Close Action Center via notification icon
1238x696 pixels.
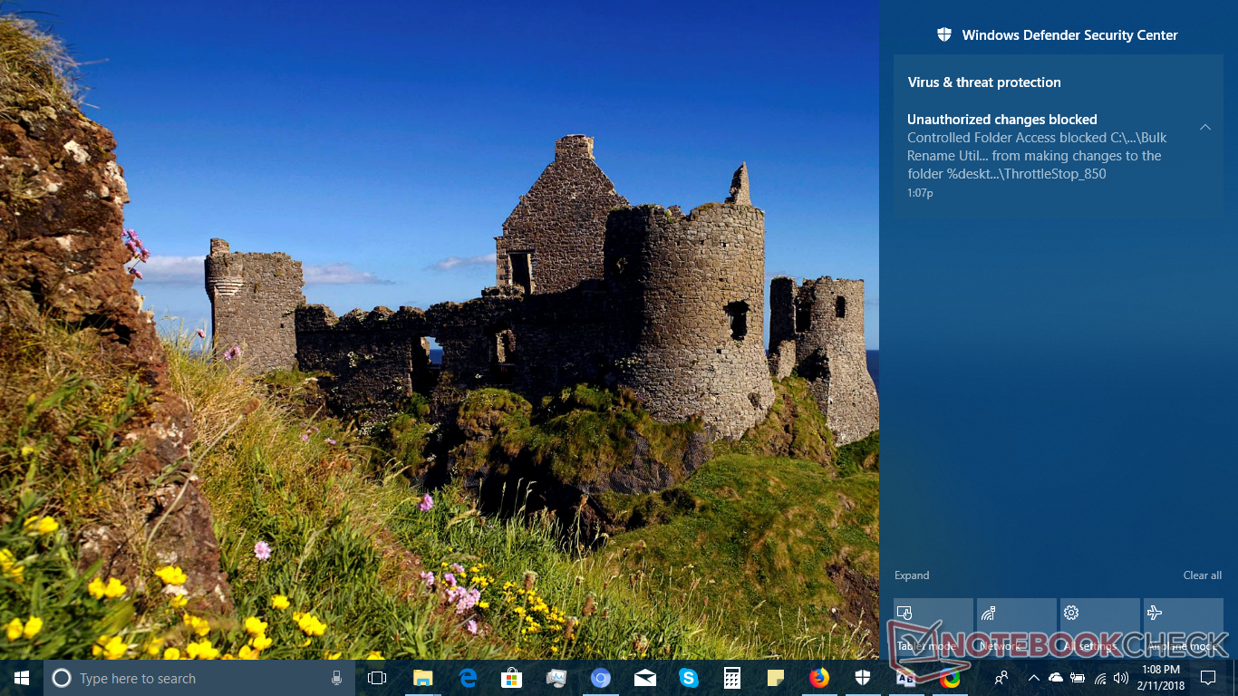click(x=1208, y=678)
